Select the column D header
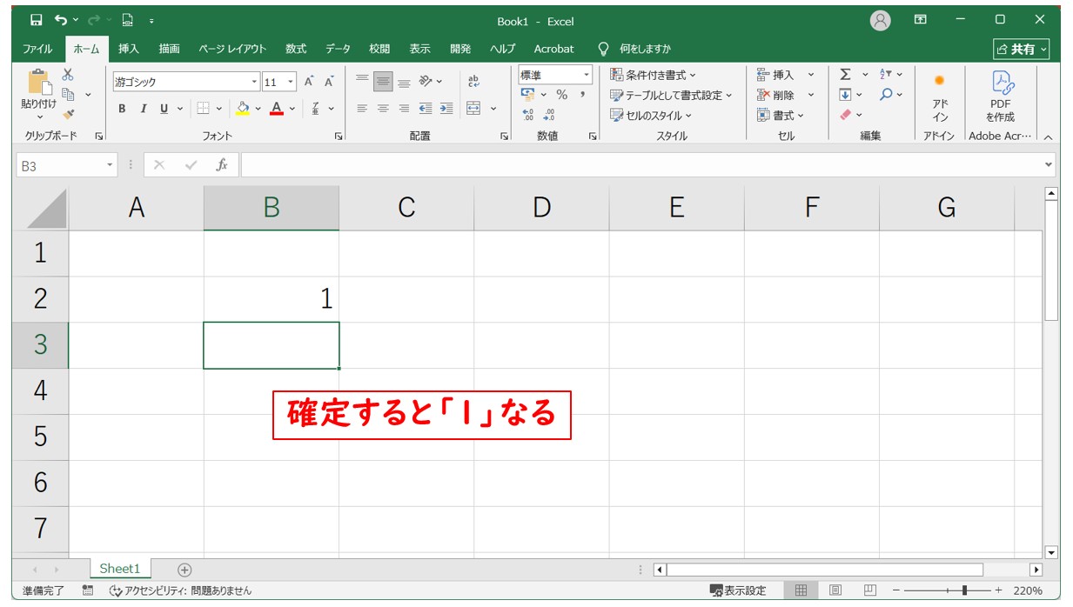The image size is (1073, 607). tap(541, 208)
